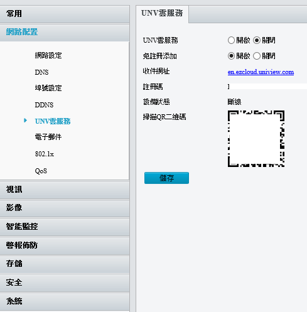Expand the 安全 section
The width and height of the screenshot is (307, 312).
65,282
